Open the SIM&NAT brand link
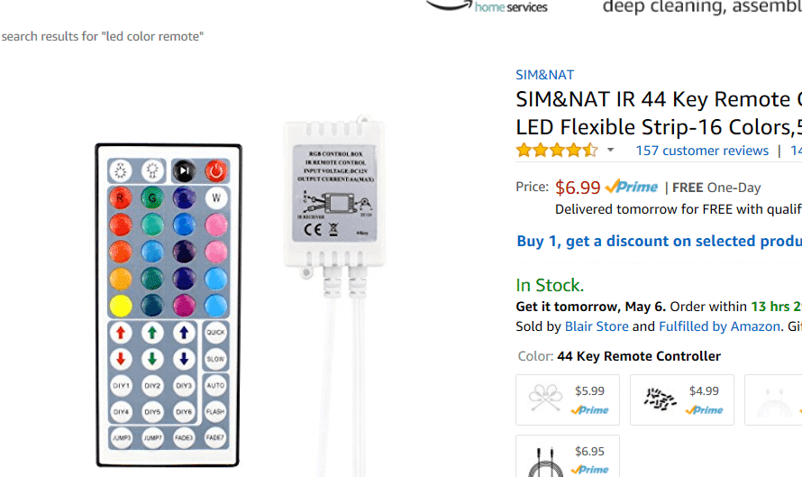 [544, 75]
